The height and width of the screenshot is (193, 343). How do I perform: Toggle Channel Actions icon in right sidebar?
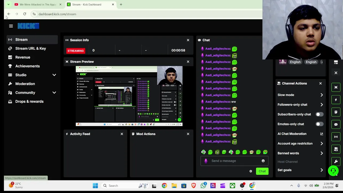pyautogui.click(x=336, y=149)
